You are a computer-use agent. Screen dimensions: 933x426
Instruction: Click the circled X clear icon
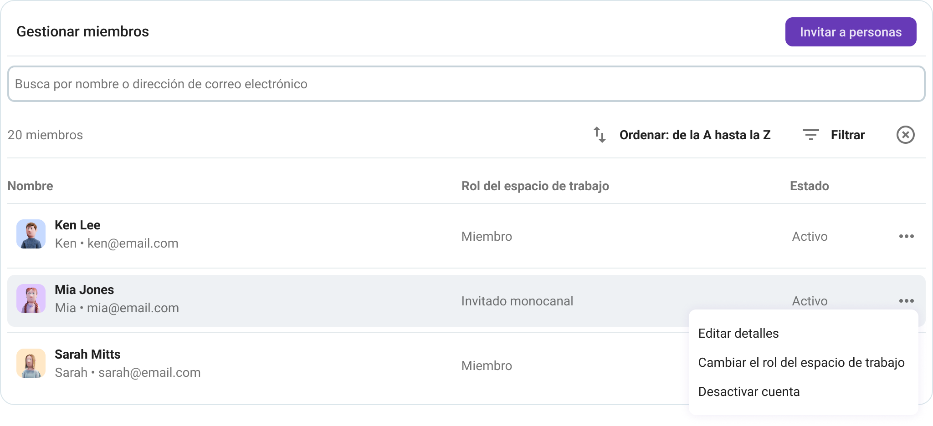905,135
